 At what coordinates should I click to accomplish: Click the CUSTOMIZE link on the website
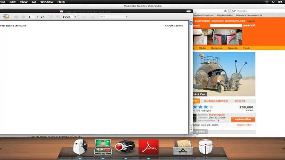pyautogui.click(x=202, y=21)
